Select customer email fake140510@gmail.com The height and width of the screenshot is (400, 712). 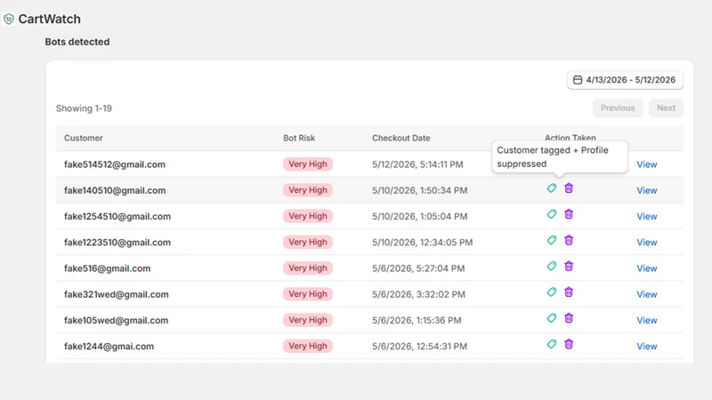[115, 190]
